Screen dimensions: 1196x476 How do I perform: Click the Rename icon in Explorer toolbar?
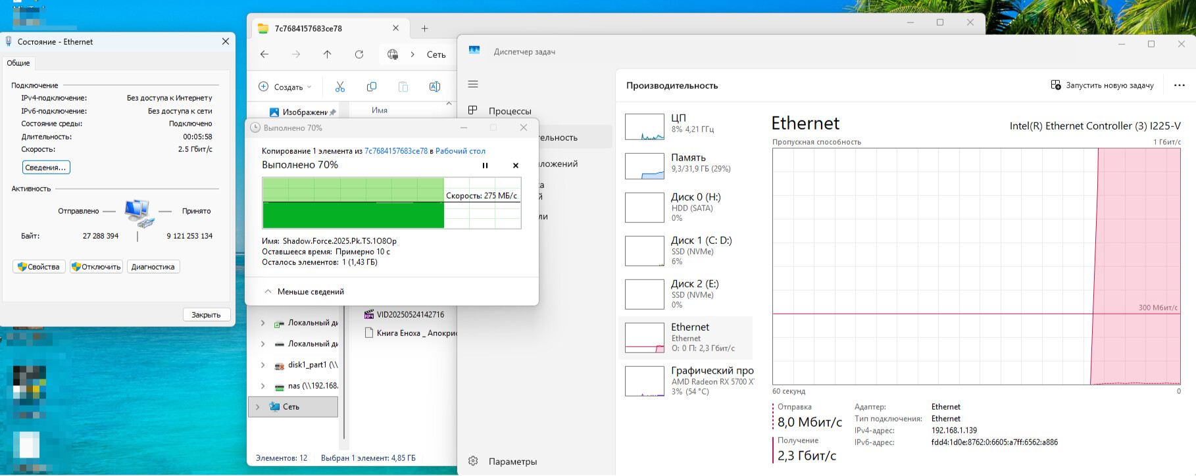point(434,87)
